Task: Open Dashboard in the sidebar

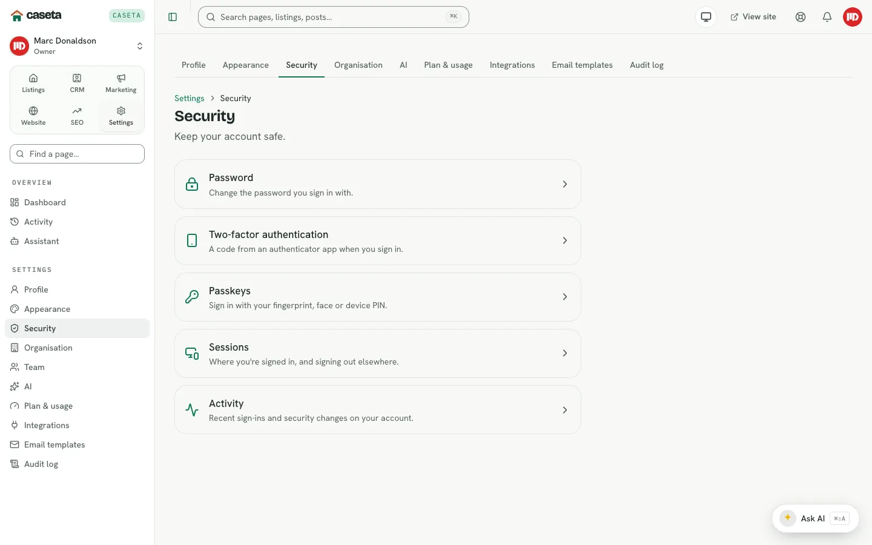Action: [x=77, y=202]
